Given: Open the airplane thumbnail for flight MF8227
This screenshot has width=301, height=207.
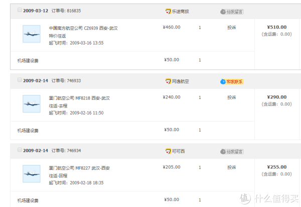Looking at the screenshot, I should (x=32, y=173).
